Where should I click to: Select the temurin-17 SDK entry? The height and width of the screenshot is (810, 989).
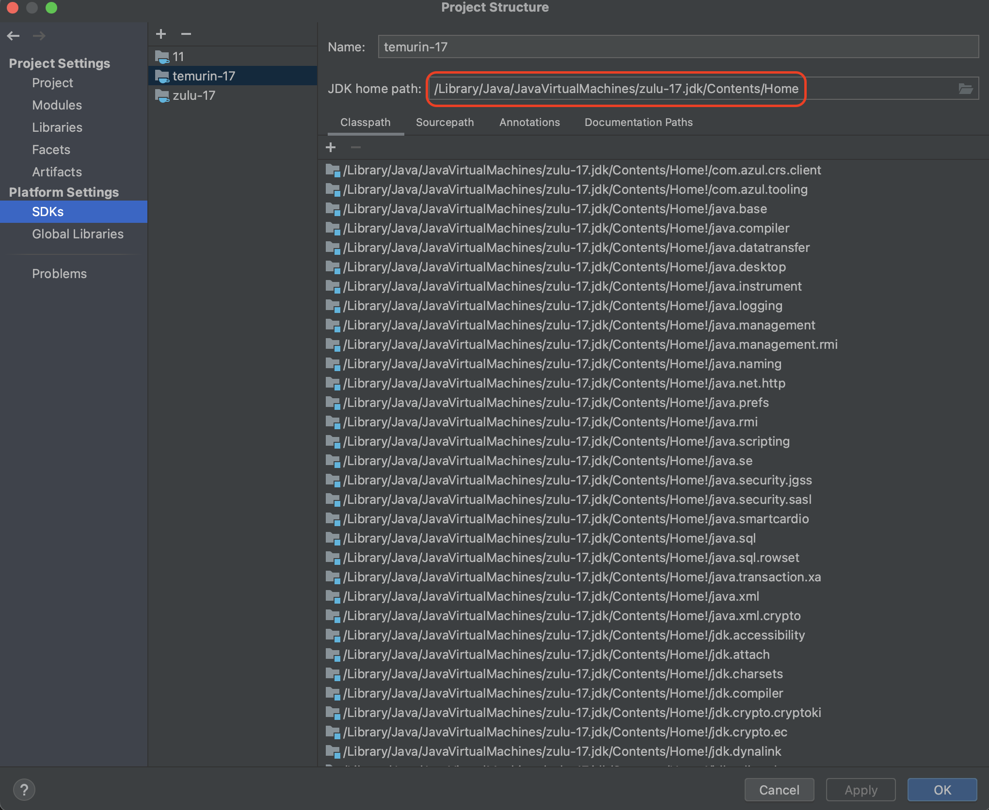pos(204,76)
